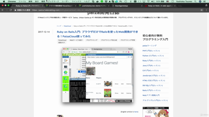Viewport: 209px width, 117px height.
Task: Open the Notification Center icon
Action: [x=204, y=1]
